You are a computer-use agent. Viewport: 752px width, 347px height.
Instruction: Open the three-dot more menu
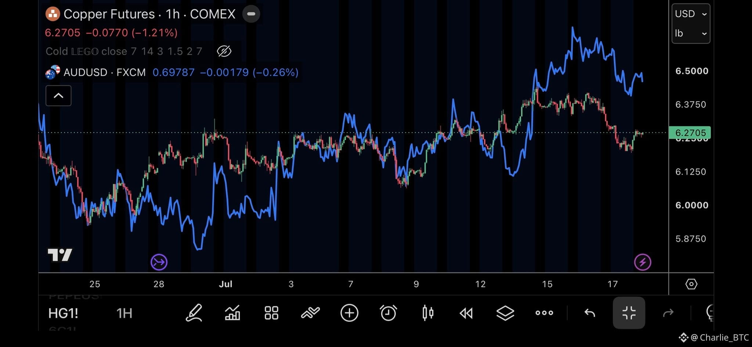[x=544, y=313]
